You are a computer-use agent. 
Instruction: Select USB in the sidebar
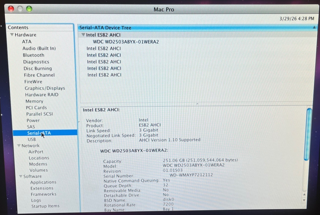coord(32,139)
